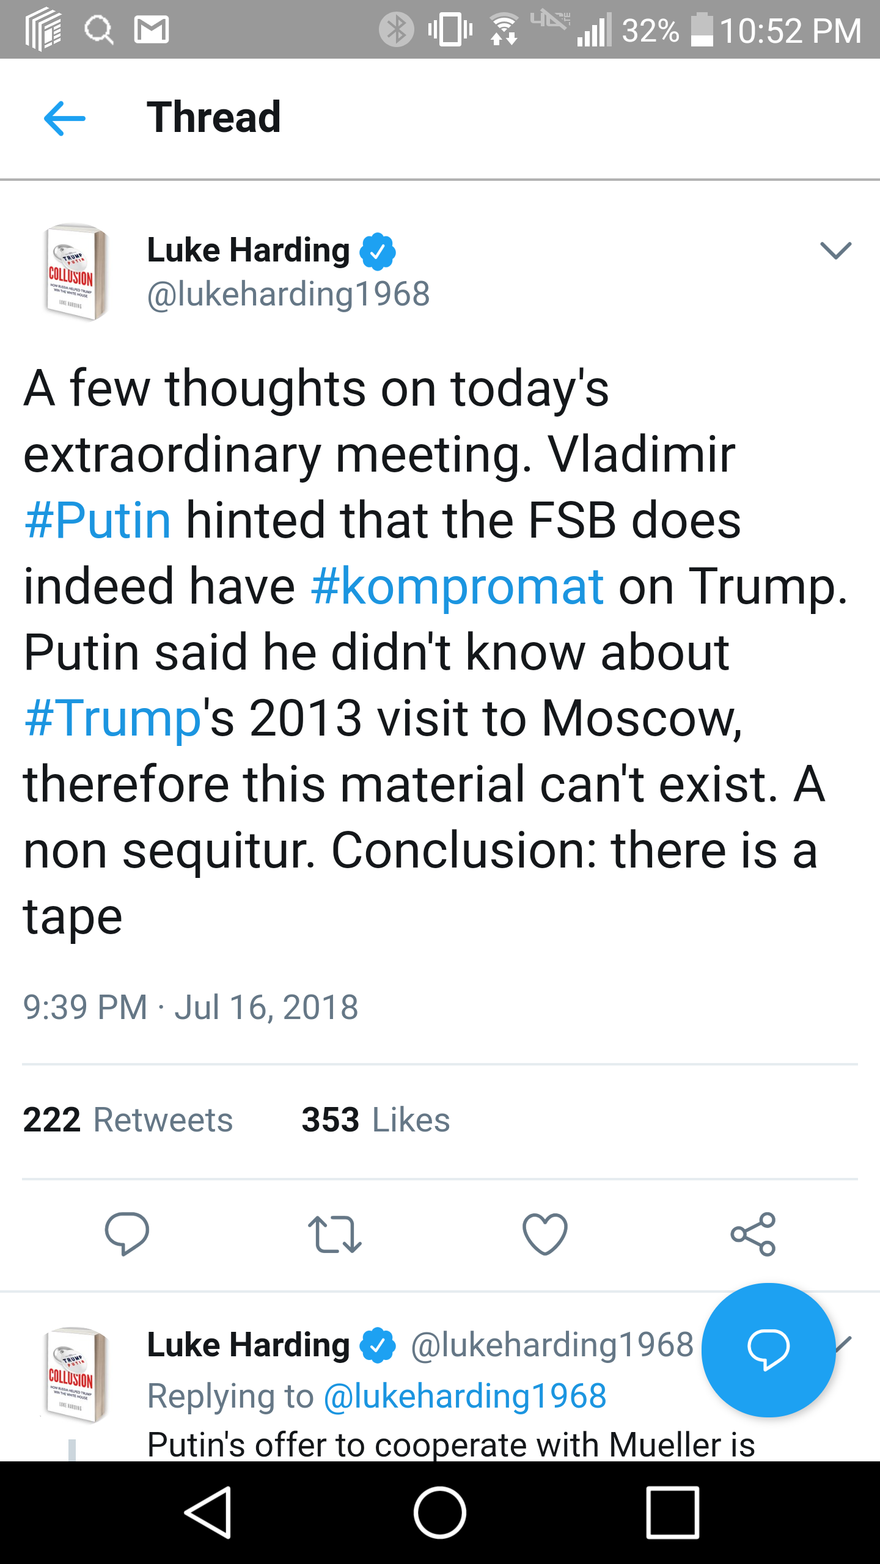Reply to the tweet via speech bubble icon

click(127, 1233)
